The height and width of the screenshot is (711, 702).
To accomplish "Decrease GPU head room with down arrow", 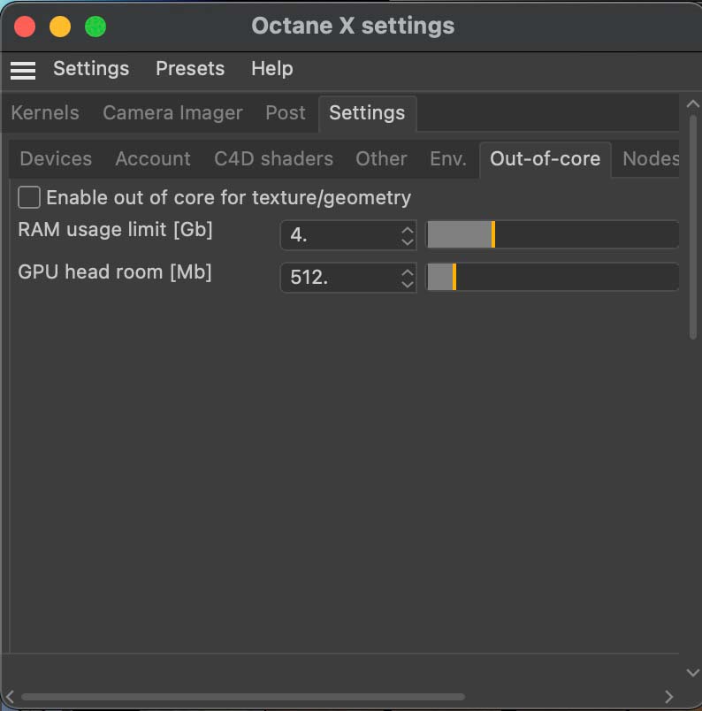I will (408, 284).
